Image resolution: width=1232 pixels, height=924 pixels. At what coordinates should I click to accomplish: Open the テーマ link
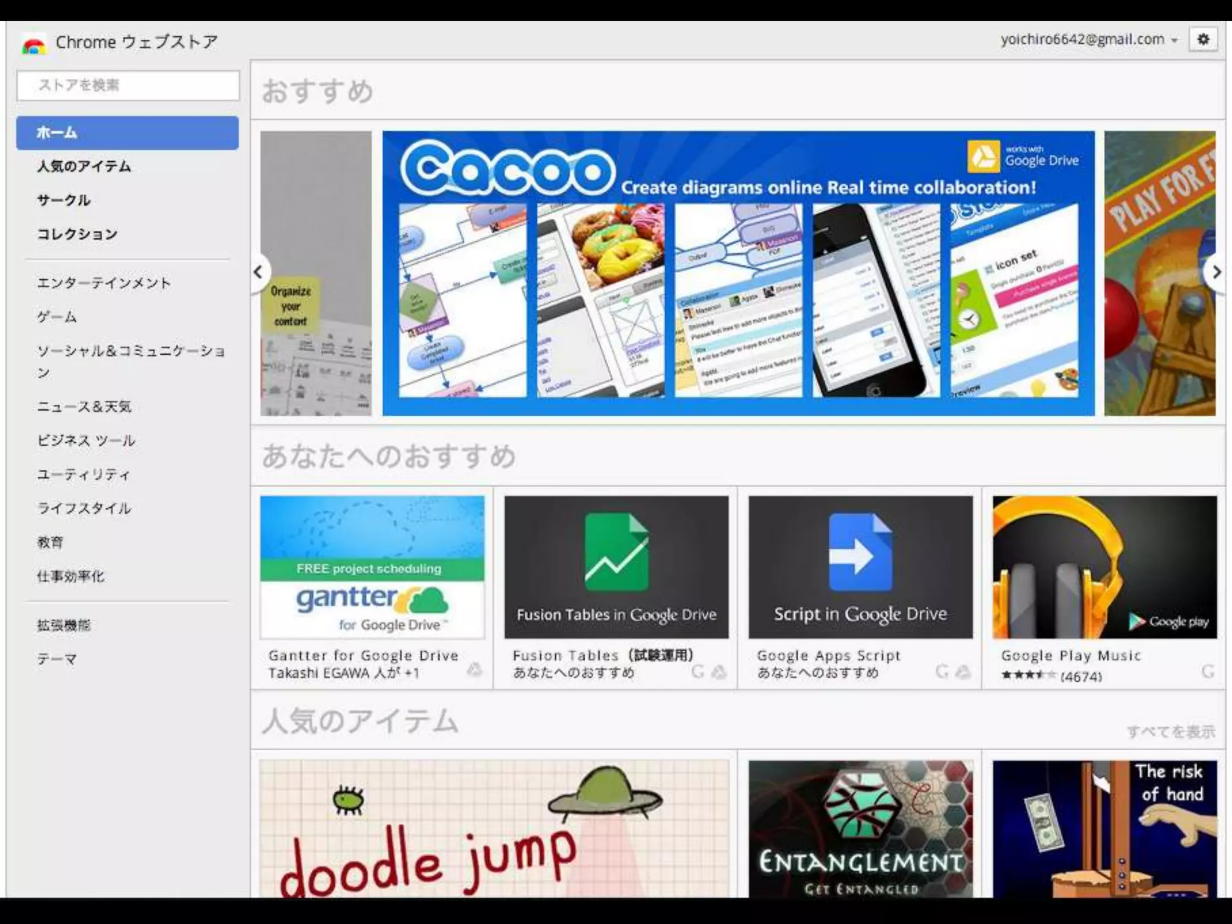click(57, 659)
